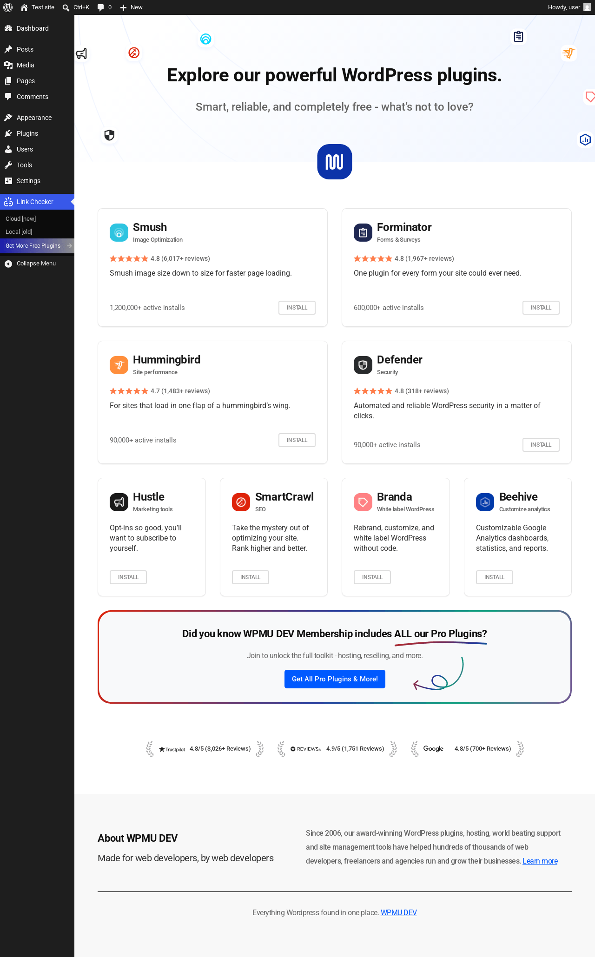This screenshot has height=957, width=595.
Task: Click the Branda plugin card icon
Action: (363, 502)
